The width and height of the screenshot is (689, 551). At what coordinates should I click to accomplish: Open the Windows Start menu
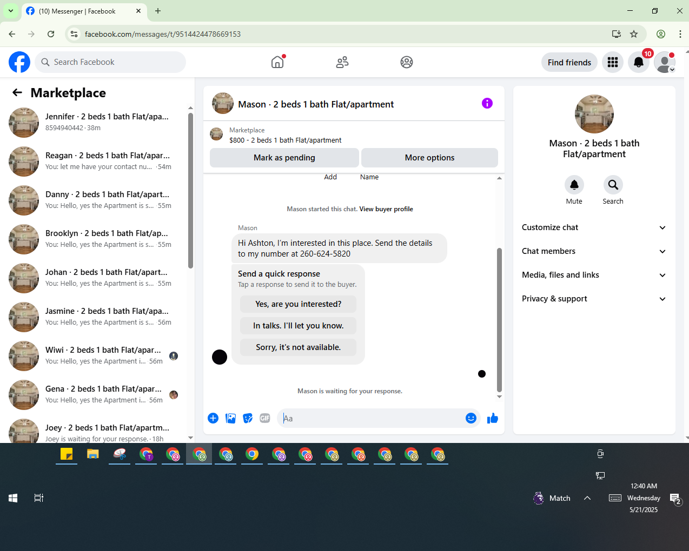[x=13, y=498]
